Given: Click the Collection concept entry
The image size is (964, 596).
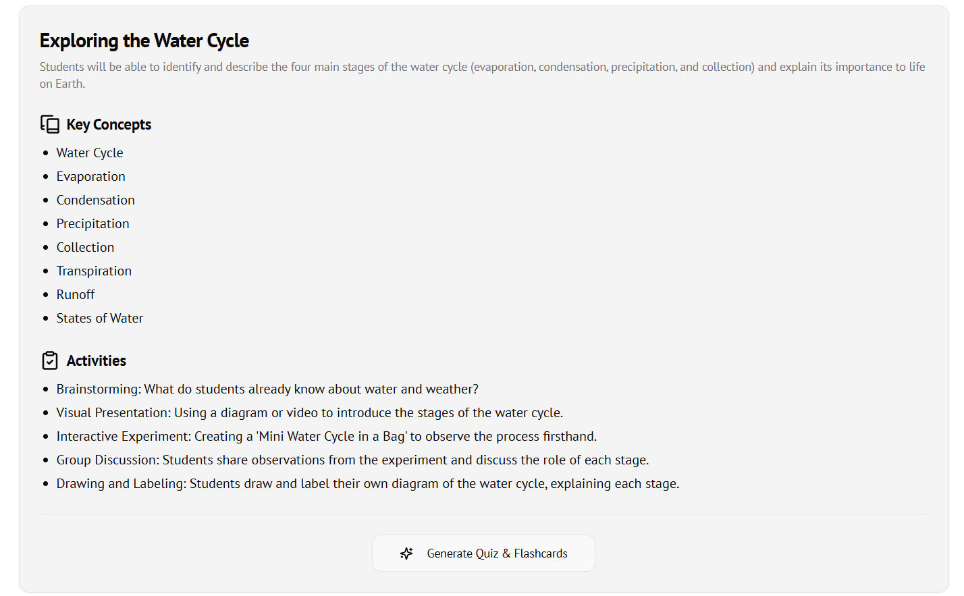Looking at the screenshot, I should (86, 248).
